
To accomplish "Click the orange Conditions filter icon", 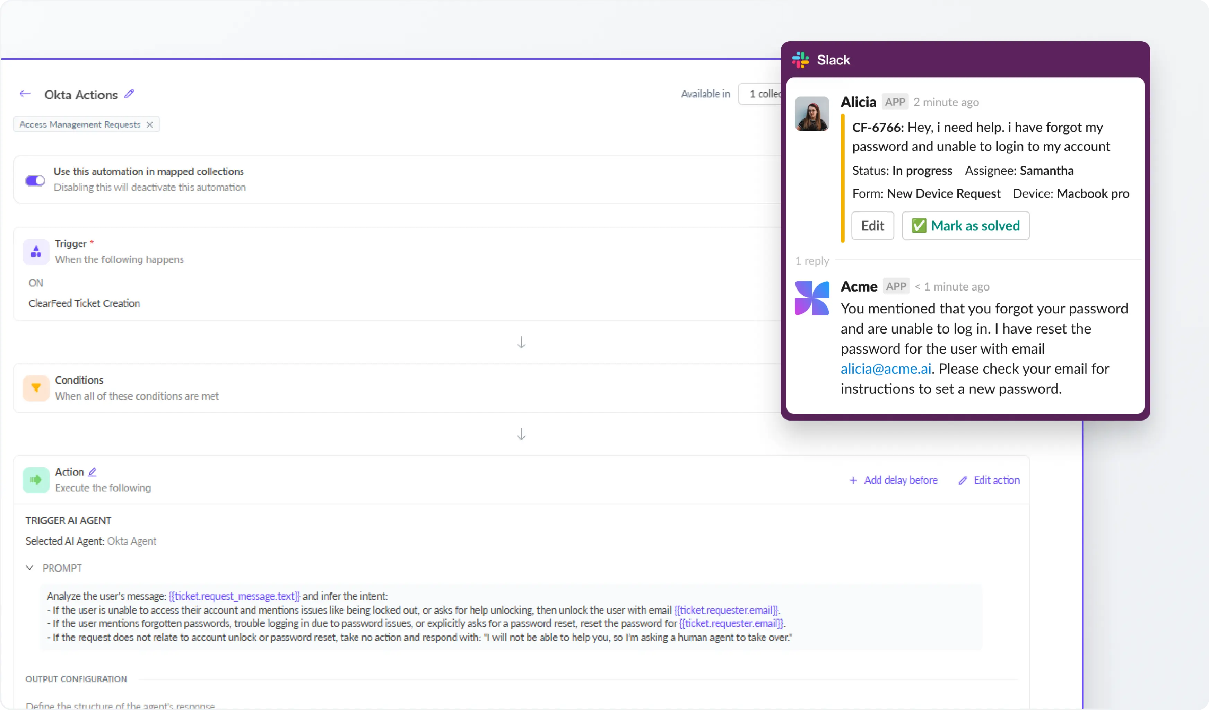I will tap(36, 388).
